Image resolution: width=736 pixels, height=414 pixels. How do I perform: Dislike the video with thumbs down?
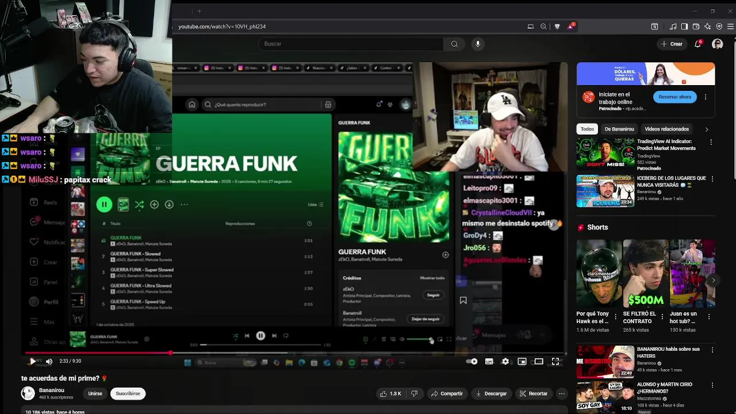pos(414,393)
